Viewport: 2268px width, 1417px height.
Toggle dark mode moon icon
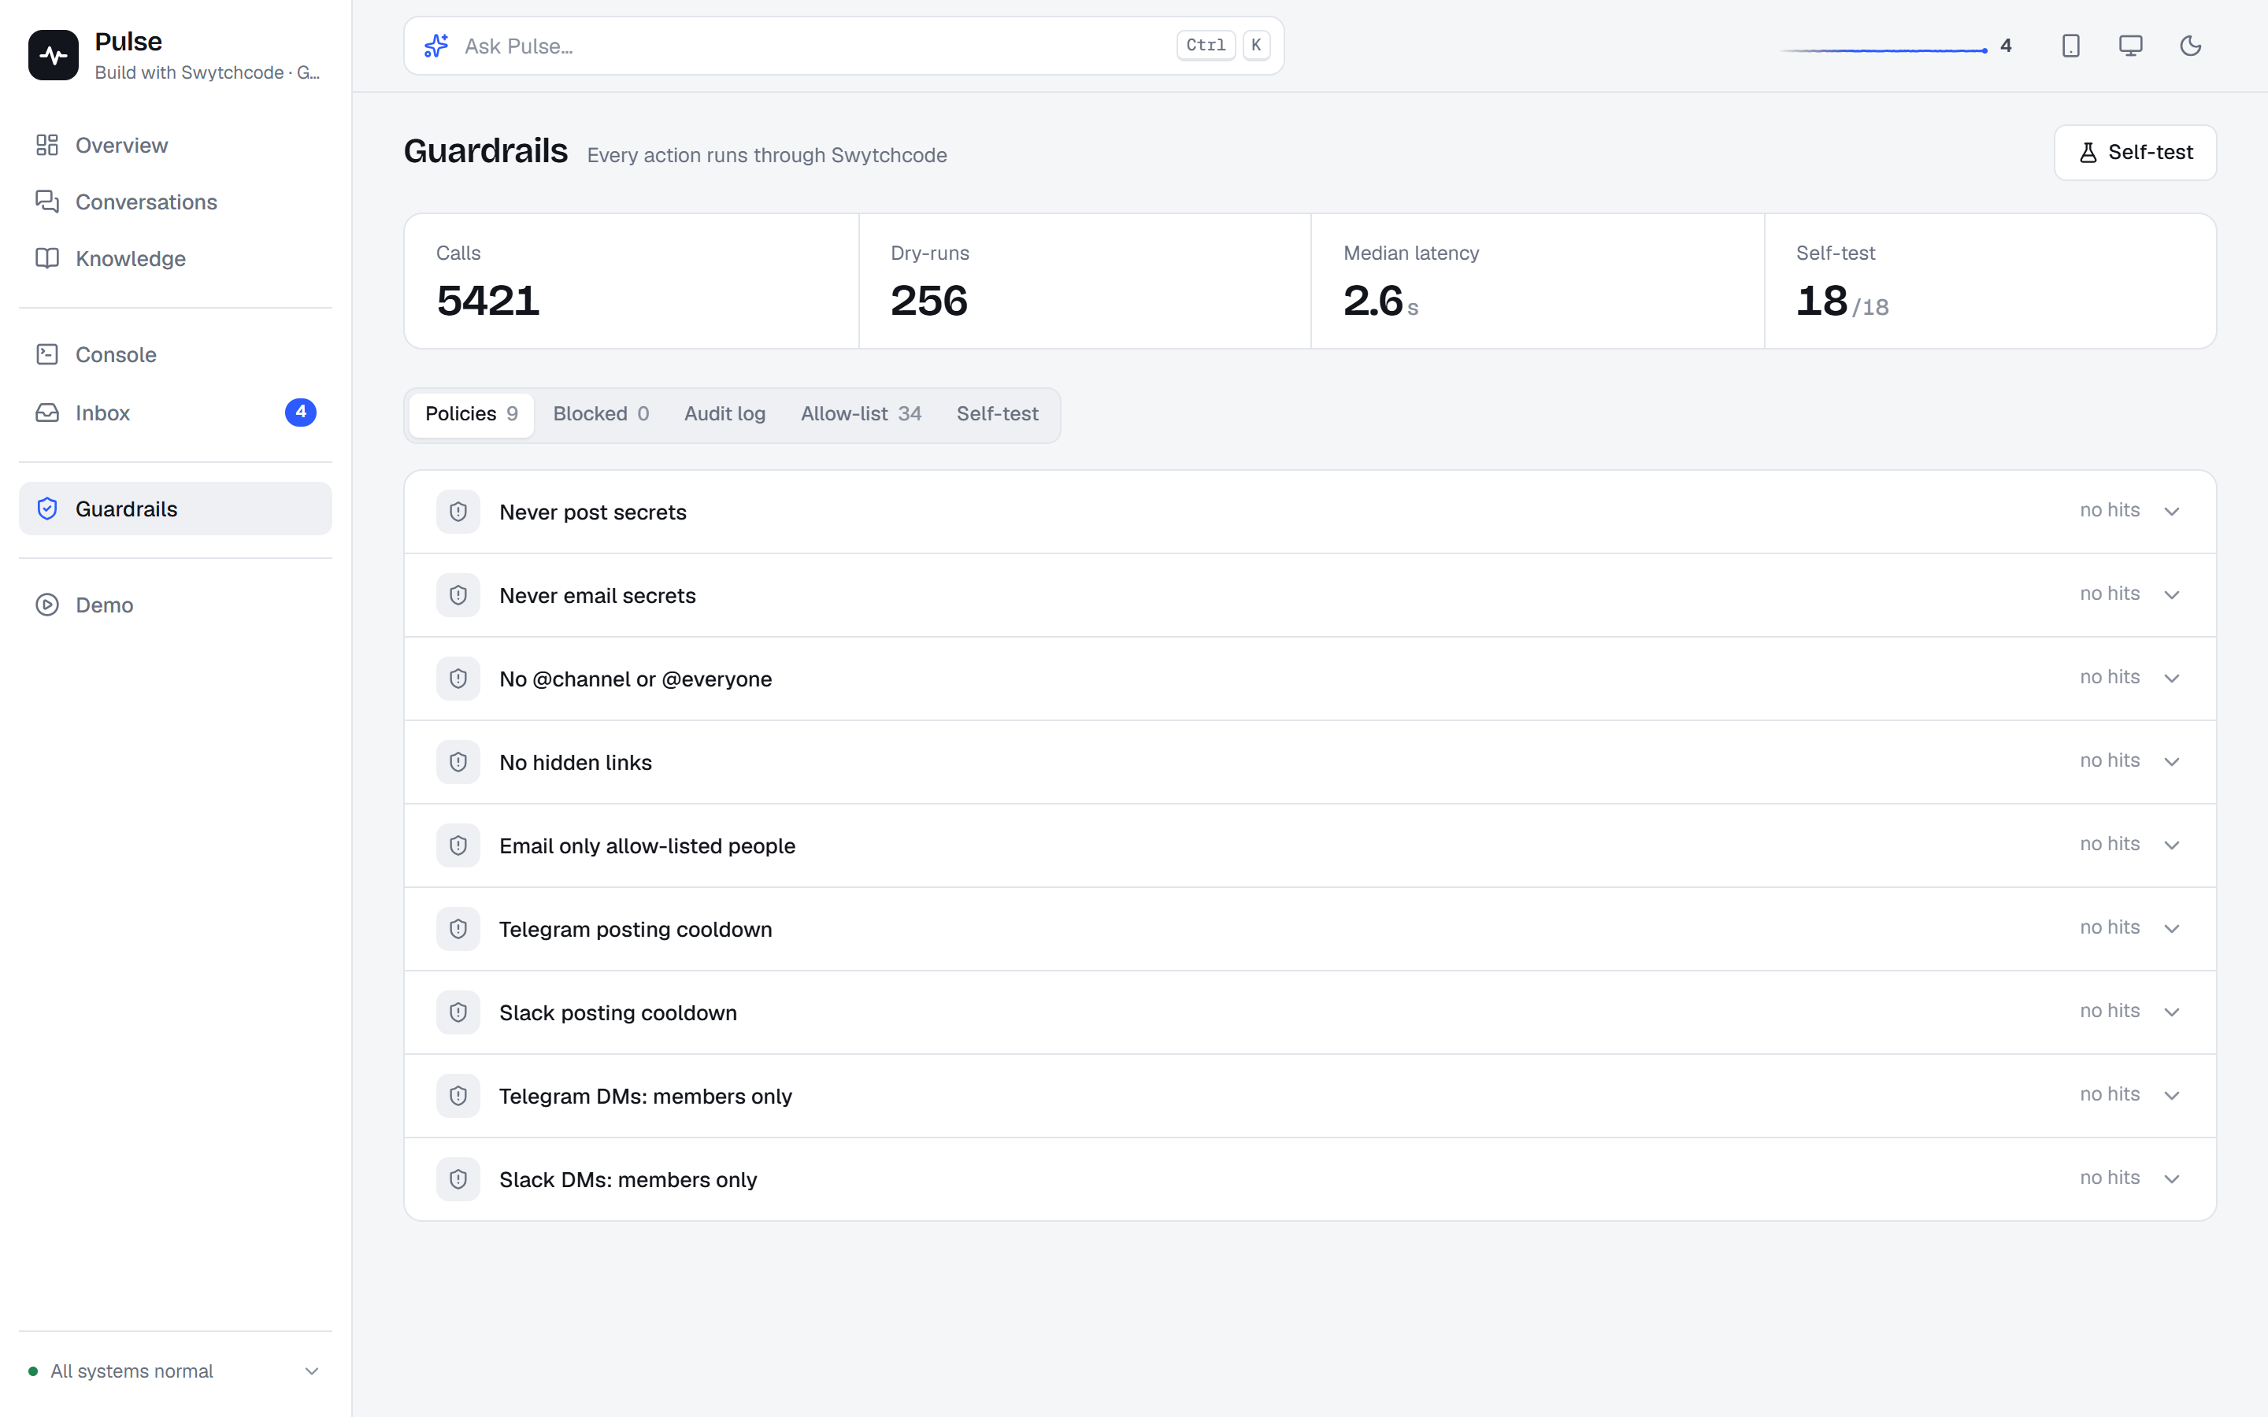(2190, 46)
